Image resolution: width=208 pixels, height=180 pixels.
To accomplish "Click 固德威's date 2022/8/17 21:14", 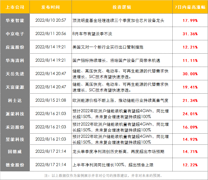I will point(51,151).
